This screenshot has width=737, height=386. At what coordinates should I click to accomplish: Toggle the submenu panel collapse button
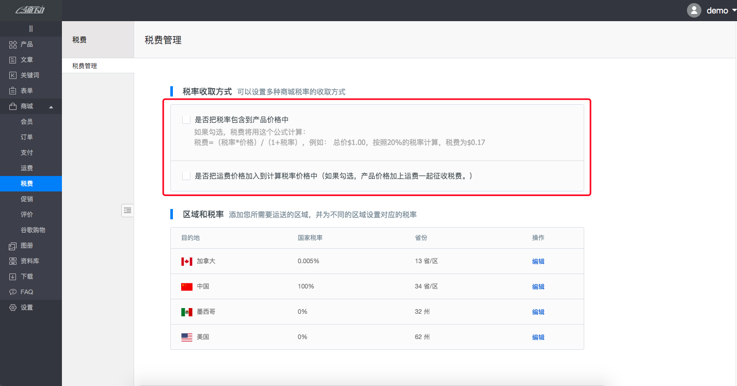tap(127, 210)
